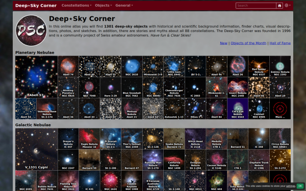Image resolution: width=306 pixels, height=191 pixels.
Task: Open Dreyer's Nebula IC 447 thumbnail
Action: coord(68,139)
